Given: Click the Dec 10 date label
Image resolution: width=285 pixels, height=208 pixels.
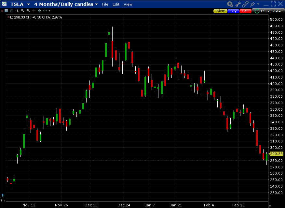Looking at the screenshot, I should (91, 205).
